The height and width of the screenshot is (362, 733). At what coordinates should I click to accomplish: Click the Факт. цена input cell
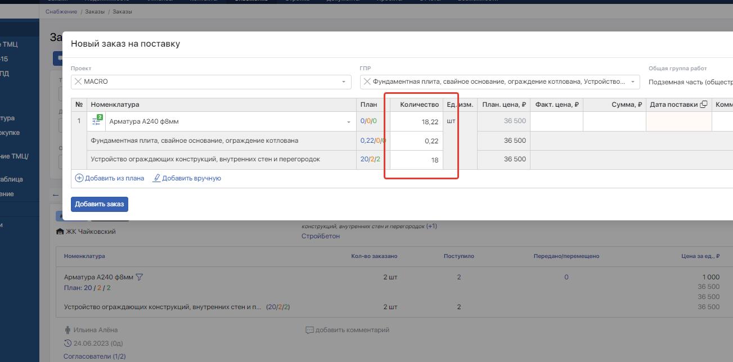click(x=556, y=121)
